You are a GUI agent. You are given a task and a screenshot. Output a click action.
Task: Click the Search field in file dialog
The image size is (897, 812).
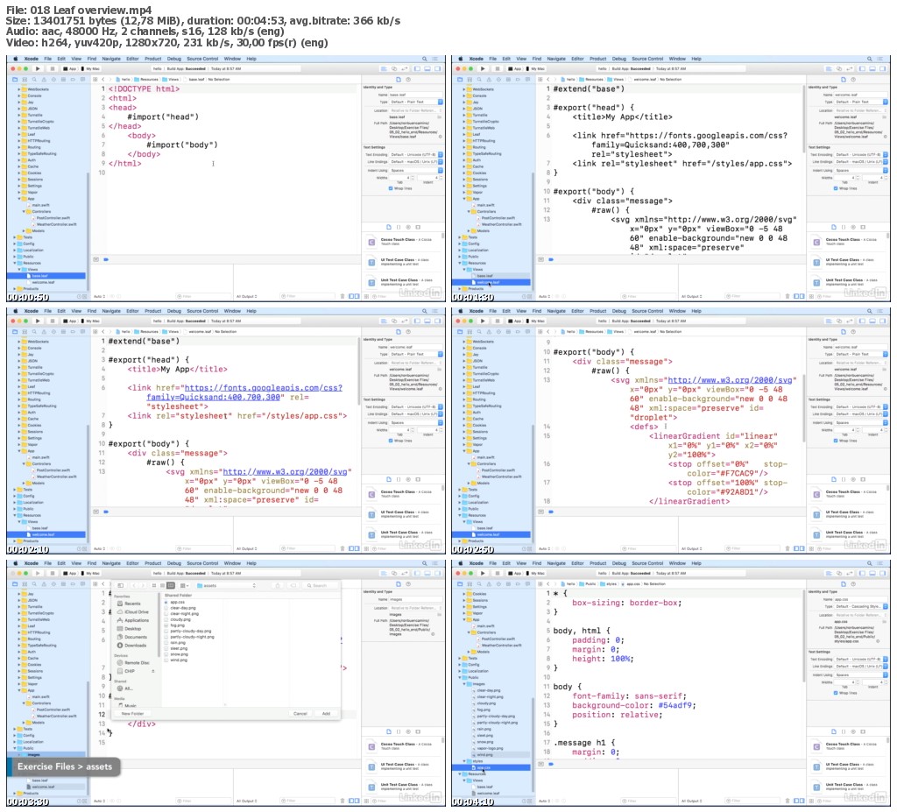click(x=318, y=585)
